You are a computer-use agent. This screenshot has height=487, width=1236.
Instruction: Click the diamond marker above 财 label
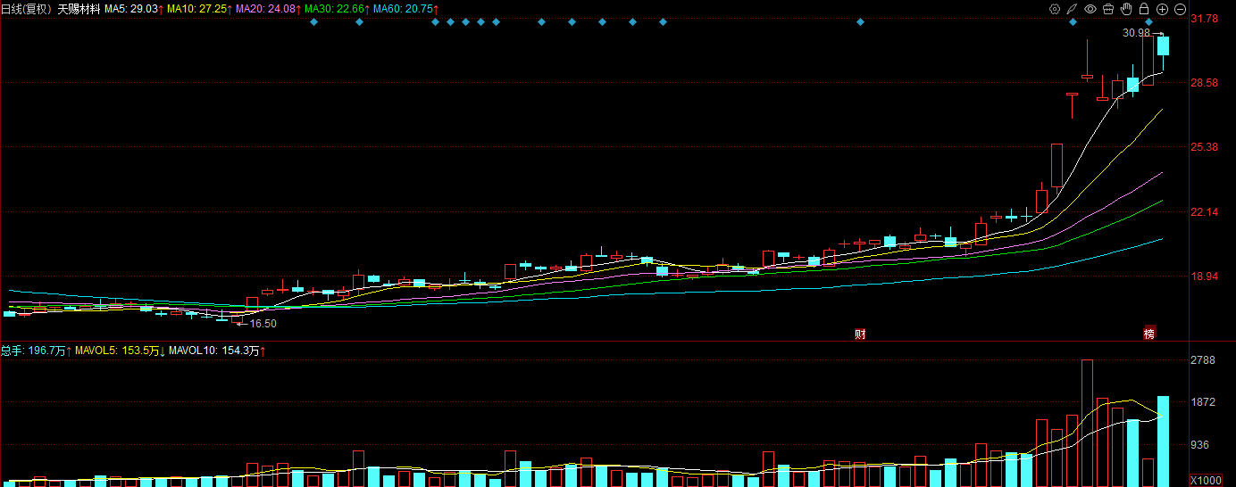[861, 22]
